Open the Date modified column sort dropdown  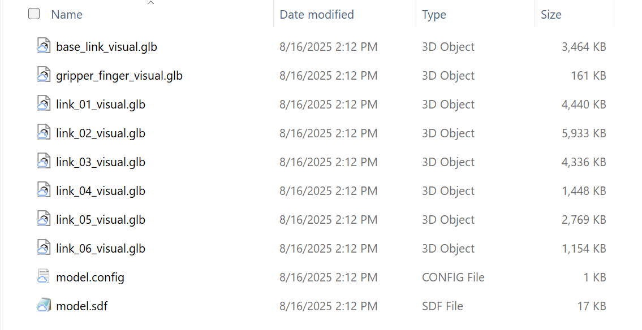[316, 14]
